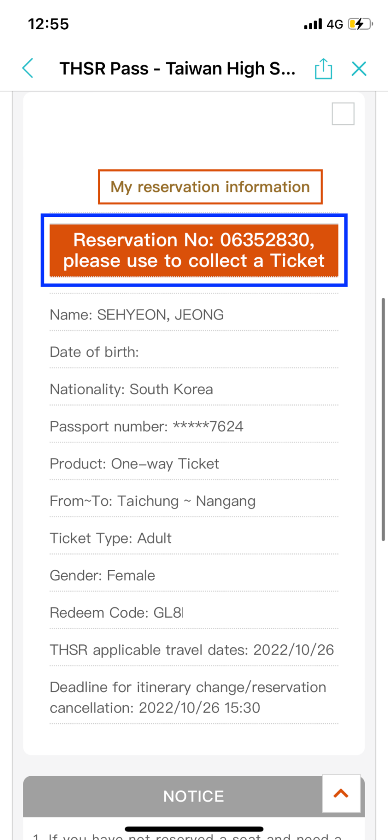The height and width of the screenshot is (840, 388).
Task: Tap the Passport number row
Action: tap(194, 426)
